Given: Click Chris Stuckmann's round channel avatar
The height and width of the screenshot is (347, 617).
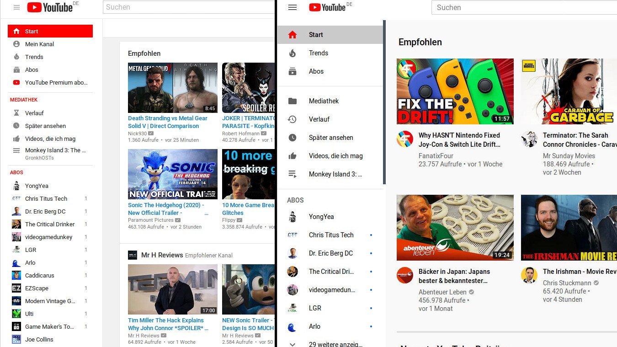Looking at the screenshot, I should [x=529, y=275].
